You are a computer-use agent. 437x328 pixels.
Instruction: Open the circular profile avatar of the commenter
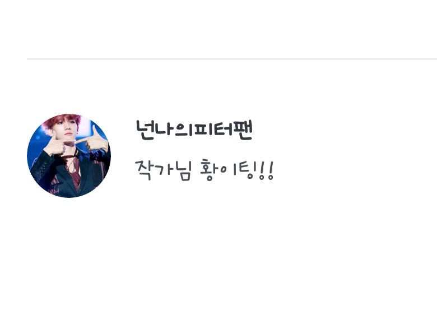coord(69,156)
